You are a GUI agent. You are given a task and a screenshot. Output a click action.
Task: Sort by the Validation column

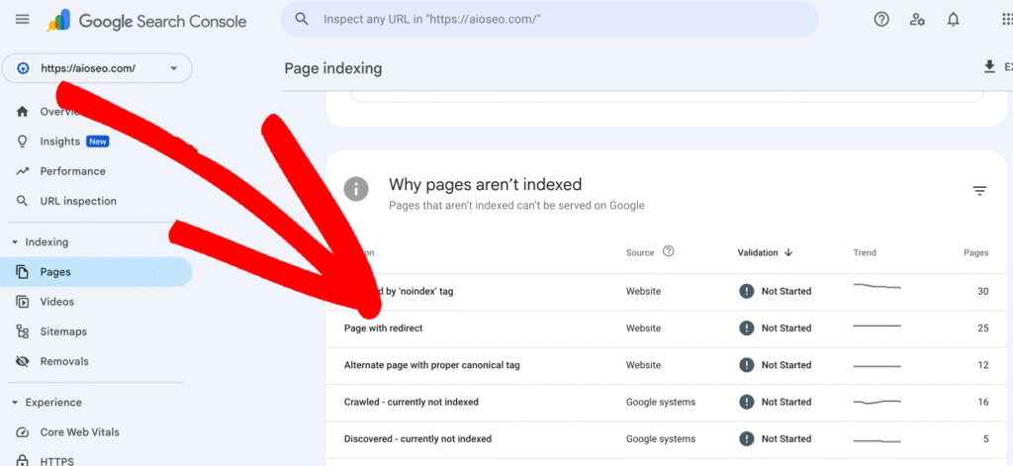point(765,252)
